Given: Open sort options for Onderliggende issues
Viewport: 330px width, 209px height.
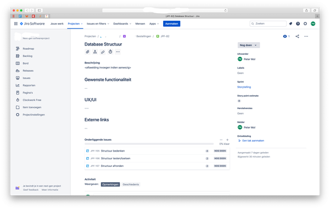Looking at the screenshot, I should click(x=221, y=140).
